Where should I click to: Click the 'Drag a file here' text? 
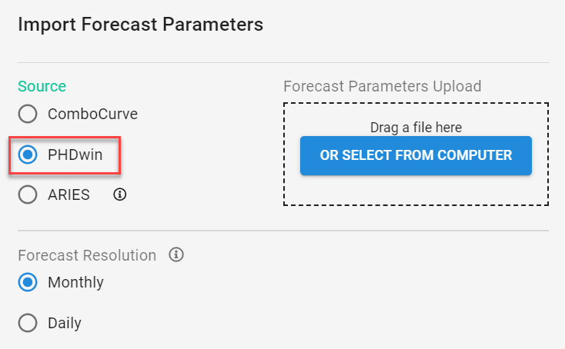point(416,127)
